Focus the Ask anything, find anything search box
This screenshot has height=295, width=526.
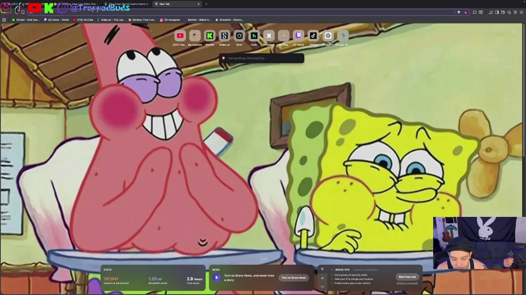point(261,58)
